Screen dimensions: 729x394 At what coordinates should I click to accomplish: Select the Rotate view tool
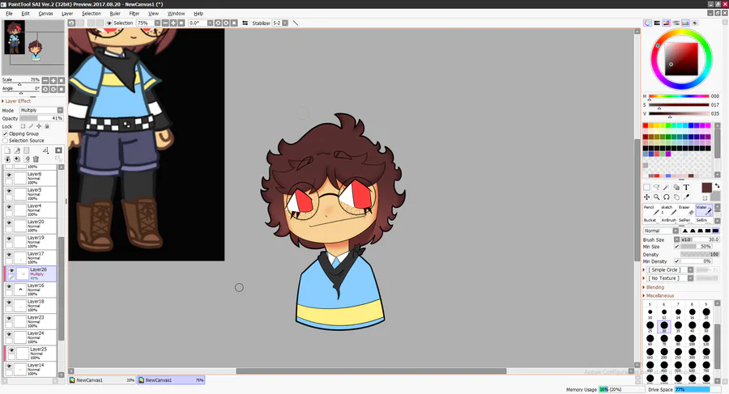(x=667, y=197)
